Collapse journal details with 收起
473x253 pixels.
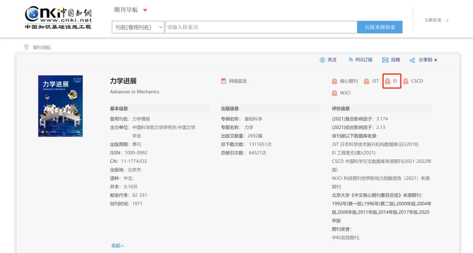(118, 246)
